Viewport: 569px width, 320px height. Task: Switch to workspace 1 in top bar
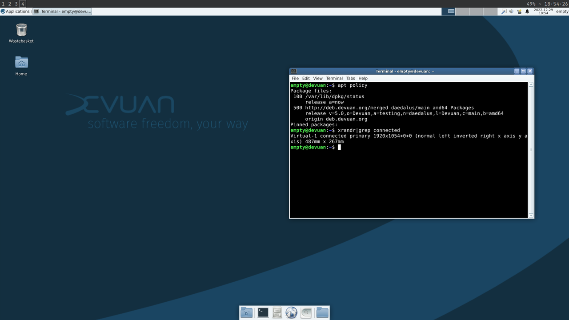[3, 4]
